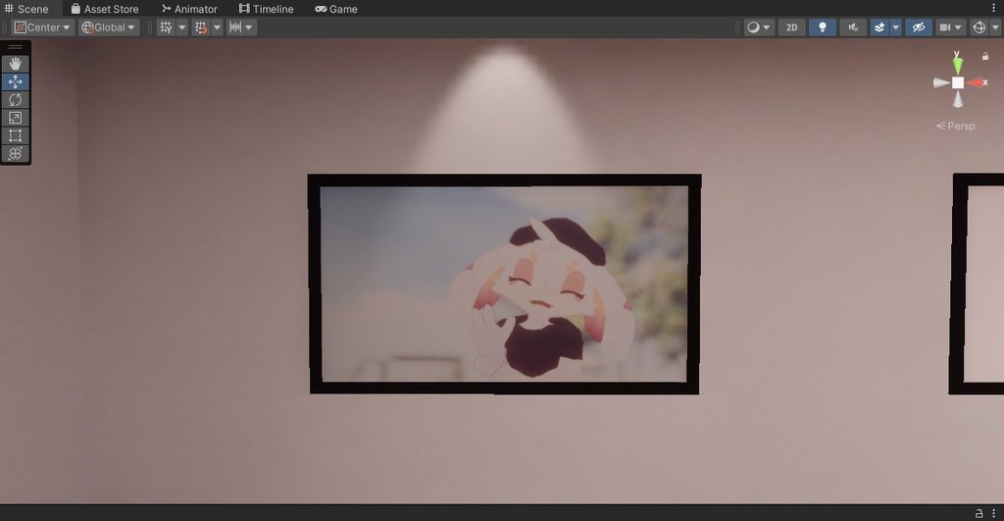Click the tools overlay drag handle
This screenshot has width=1004, height=521.
(x=16, y=47)
